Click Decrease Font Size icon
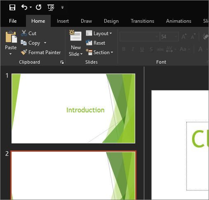 [x=193, y=36]
